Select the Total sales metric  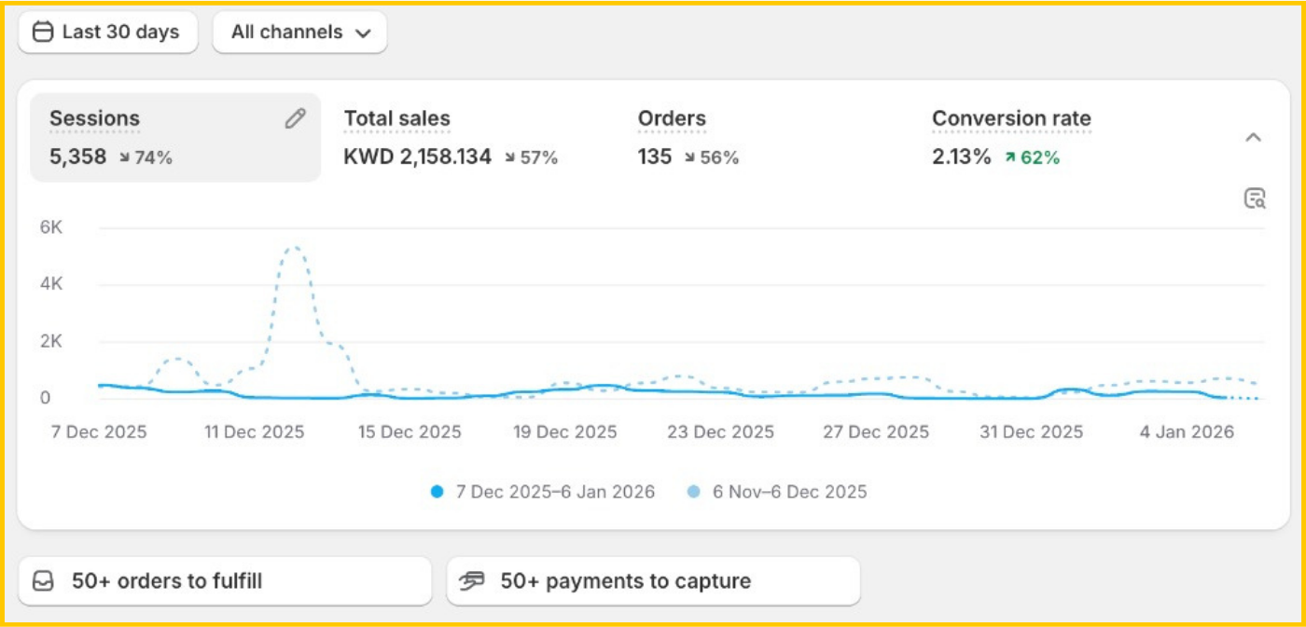[396, 119]
